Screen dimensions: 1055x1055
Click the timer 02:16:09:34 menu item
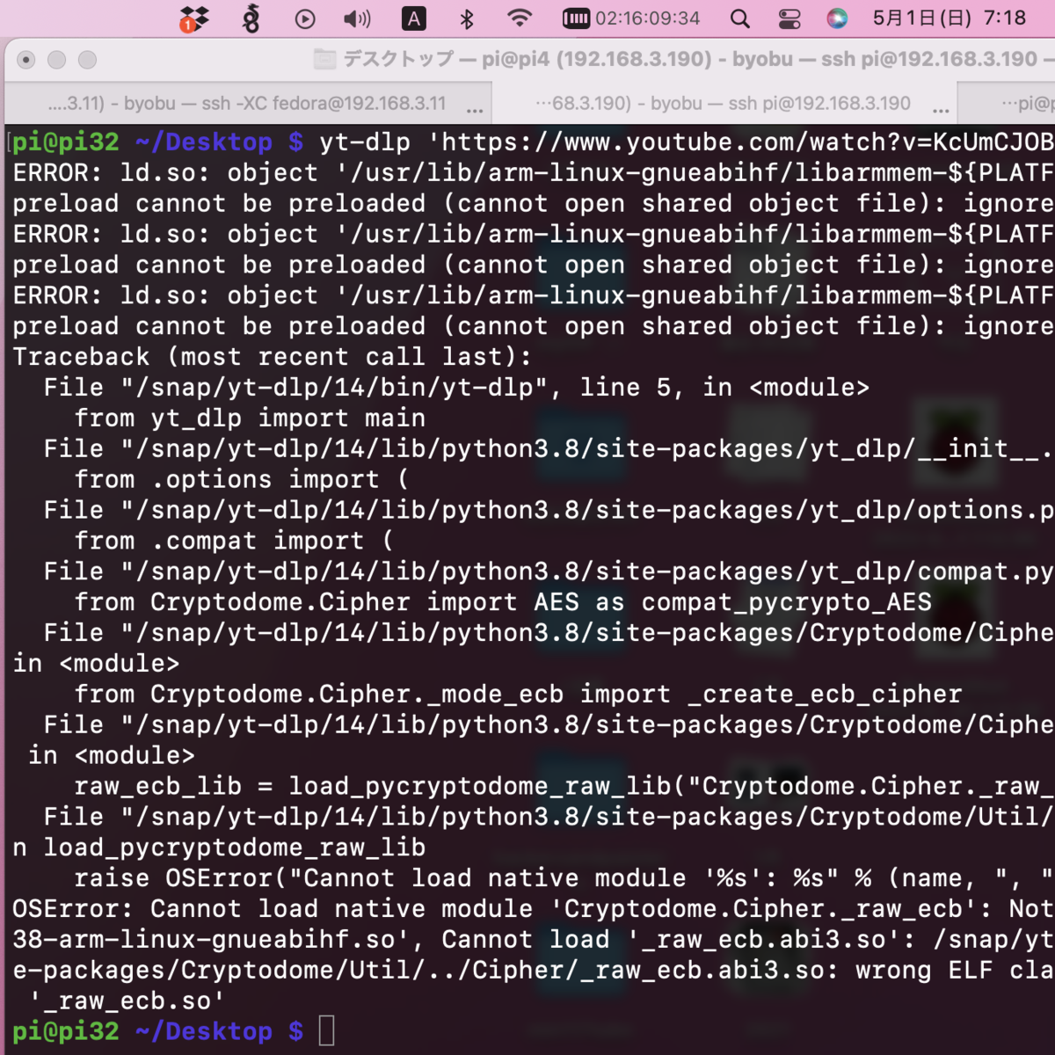pos(631,18)
